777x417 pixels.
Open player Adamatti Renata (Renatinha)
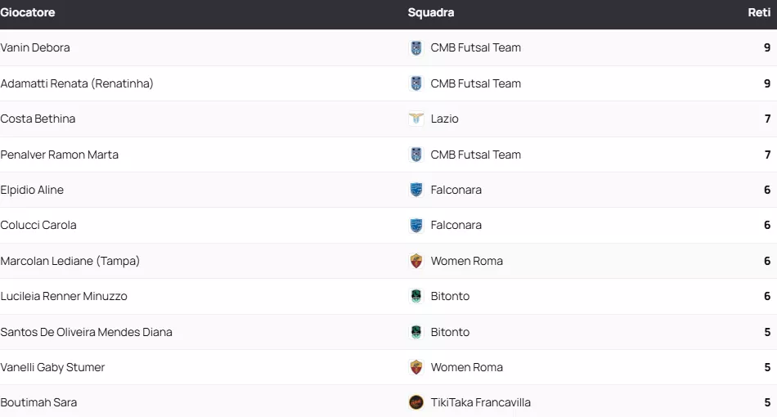[77, 83]
